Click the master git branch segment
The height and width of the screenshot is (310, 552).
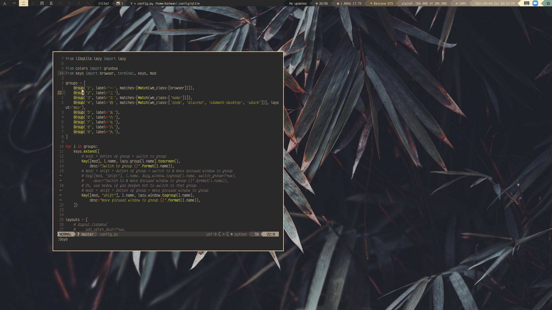pyautogui.click(x=87, y=234)
